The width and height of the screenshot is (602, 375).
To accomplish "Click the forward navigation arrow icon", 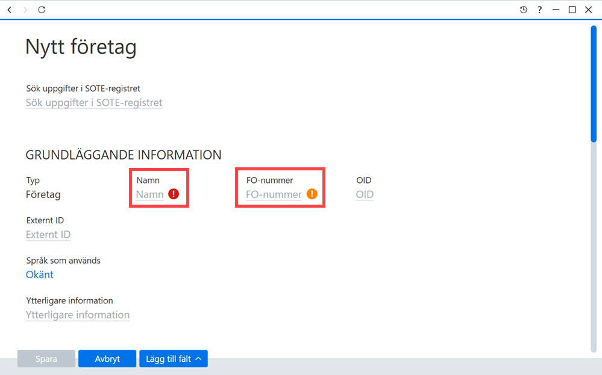I will [25, 10].
